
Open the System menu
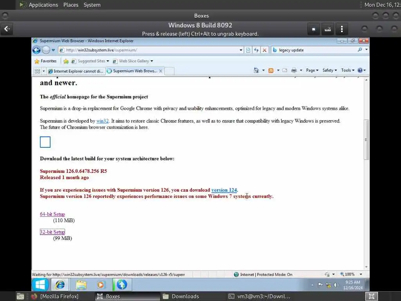92,5
